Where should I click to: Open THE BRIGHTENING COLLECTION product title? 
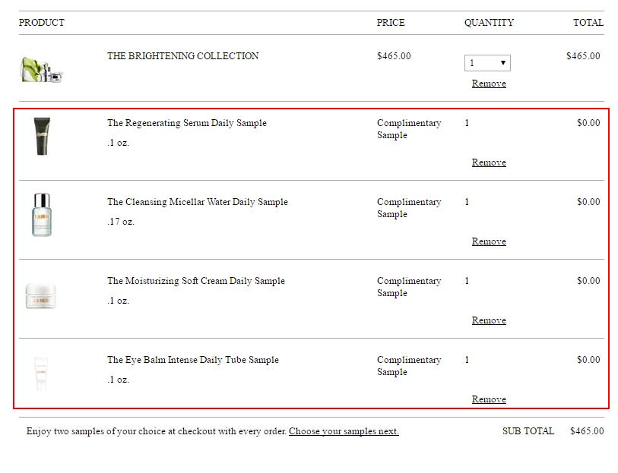coord(182,56)
